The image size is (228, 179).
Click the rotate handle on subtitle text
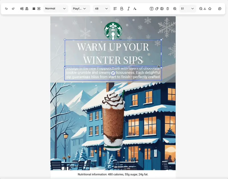coord(113,73)
